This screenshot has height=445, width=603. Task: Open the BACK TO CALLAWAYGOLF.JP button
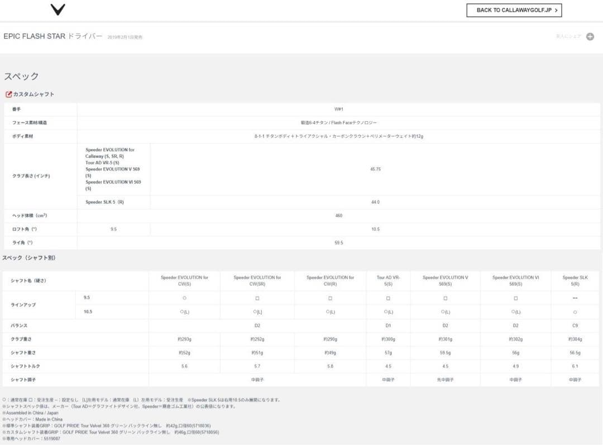pyautogui.click(x=514, y=11)
